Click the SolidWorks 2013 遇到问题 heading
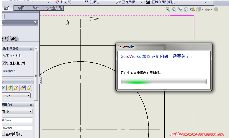 coord(156,56)
